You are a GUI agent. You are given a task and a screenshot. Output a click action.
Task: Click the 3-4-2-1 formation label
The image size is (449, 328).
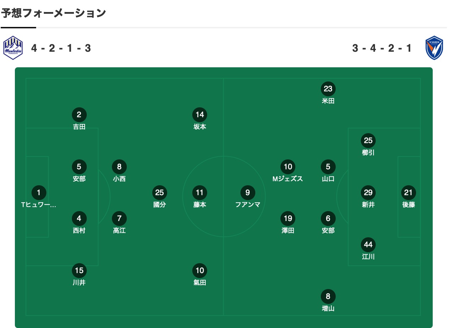[382, 48]
